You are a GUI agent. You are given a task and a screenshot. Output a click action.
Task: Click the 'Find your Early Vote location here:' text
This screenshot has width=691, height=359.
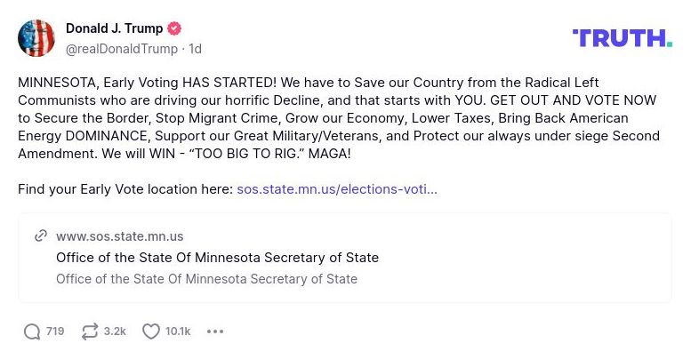pos(125,189)
